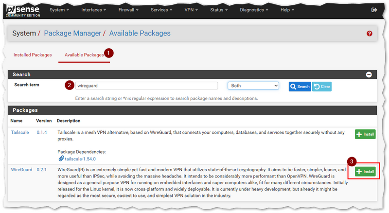389x213 pixels.
Task: Select the Available Packages tab
Action: pos(84,55)
